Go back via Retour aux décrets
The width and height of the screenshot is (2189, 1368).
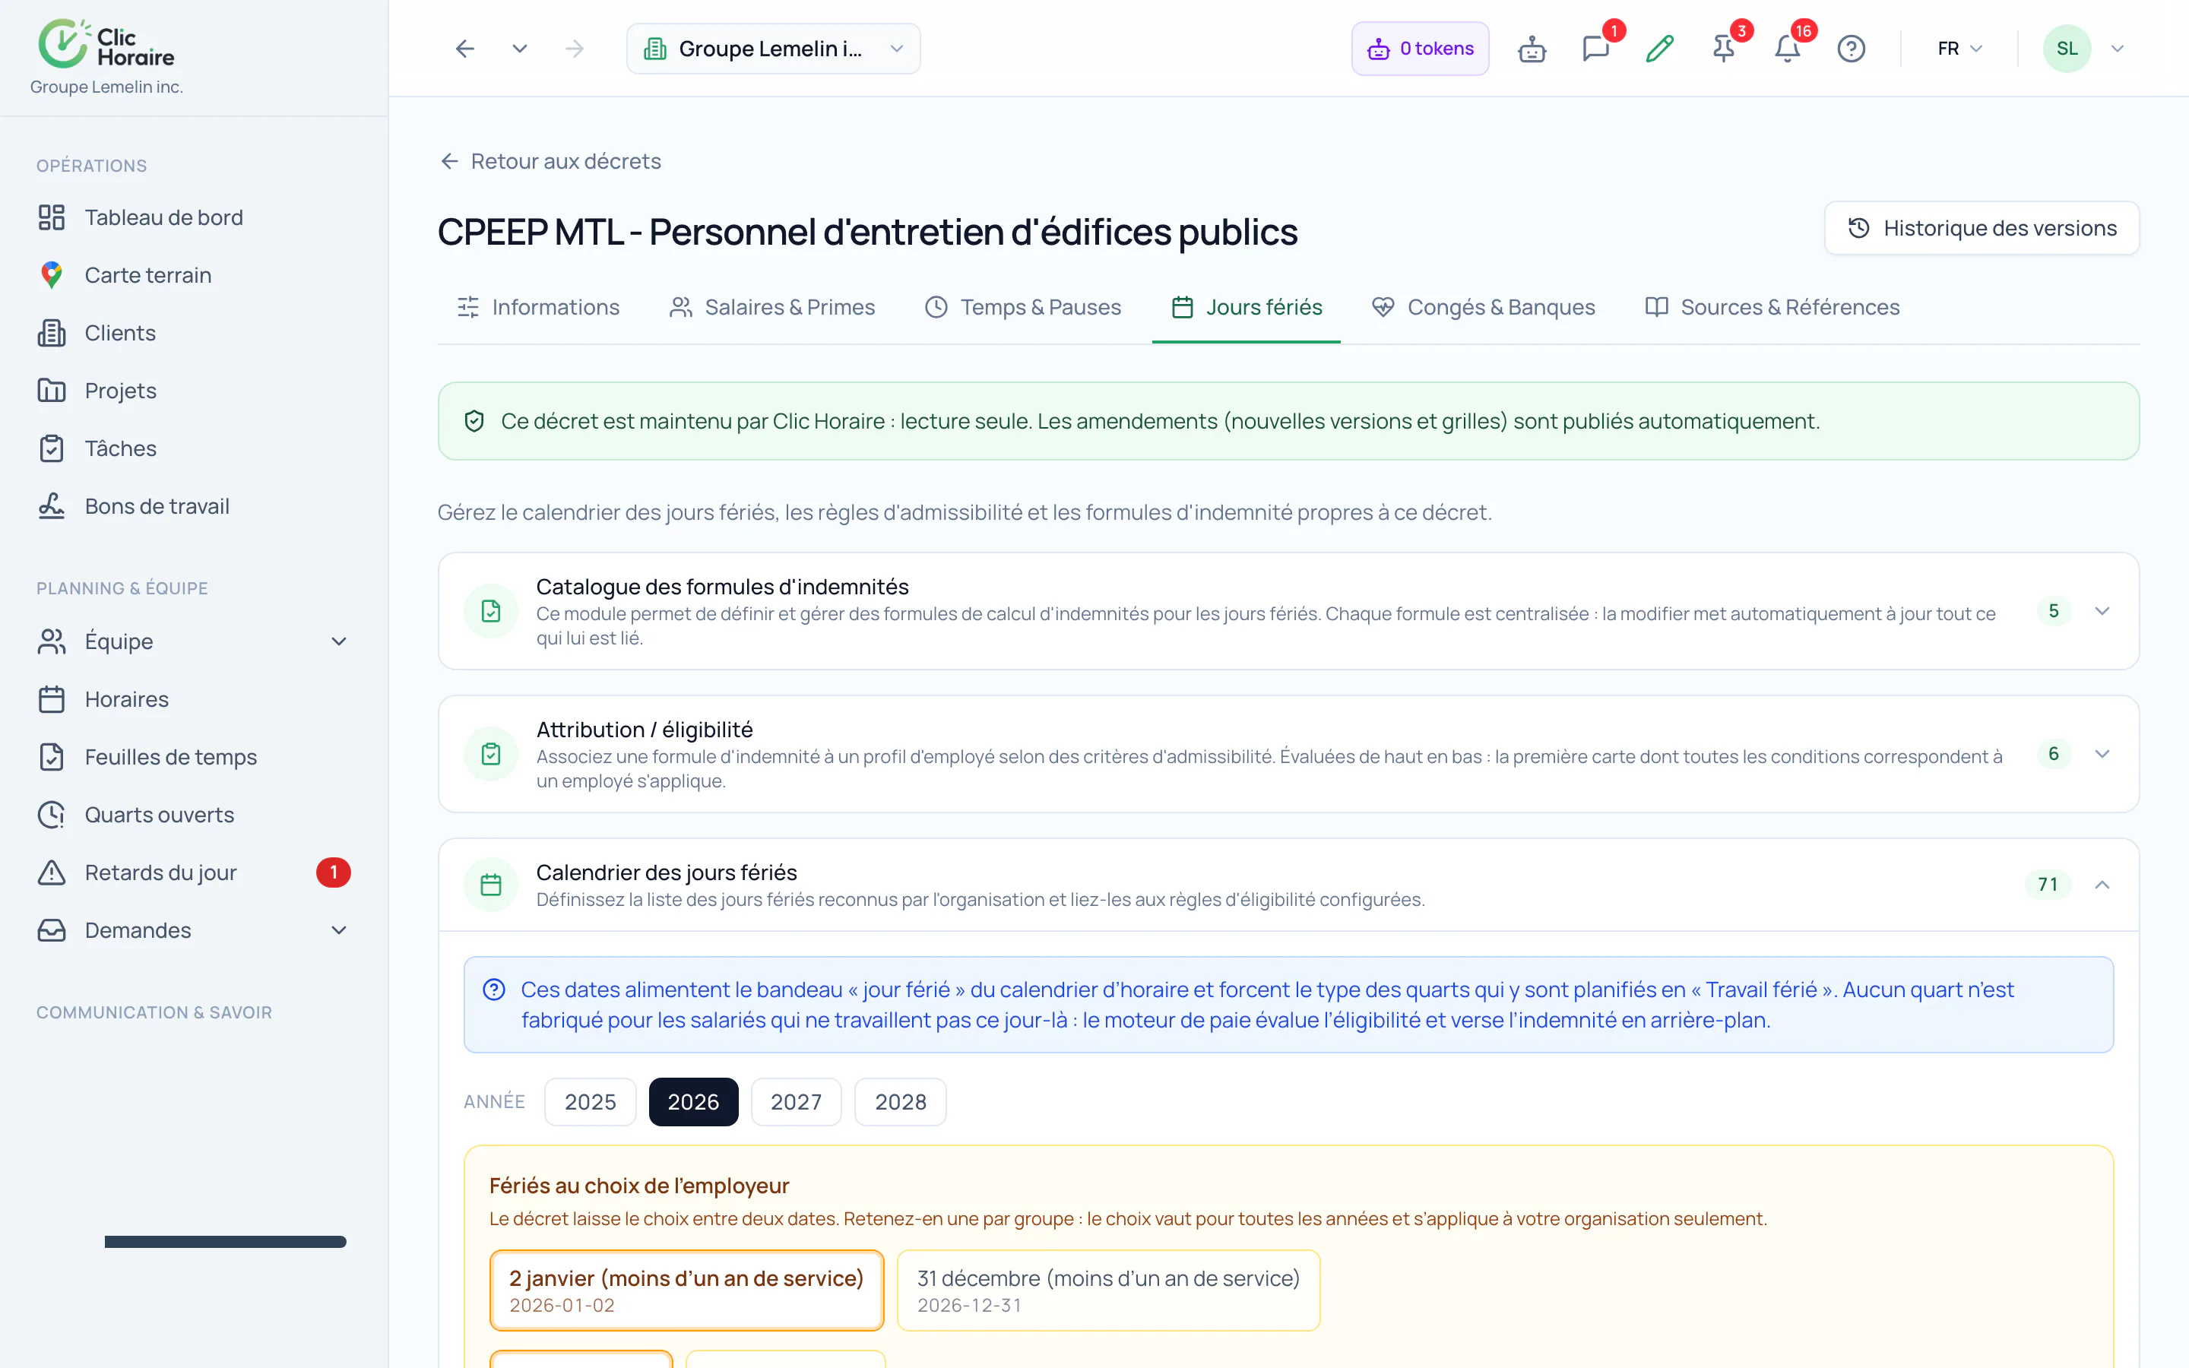click(x=550, y=161)
